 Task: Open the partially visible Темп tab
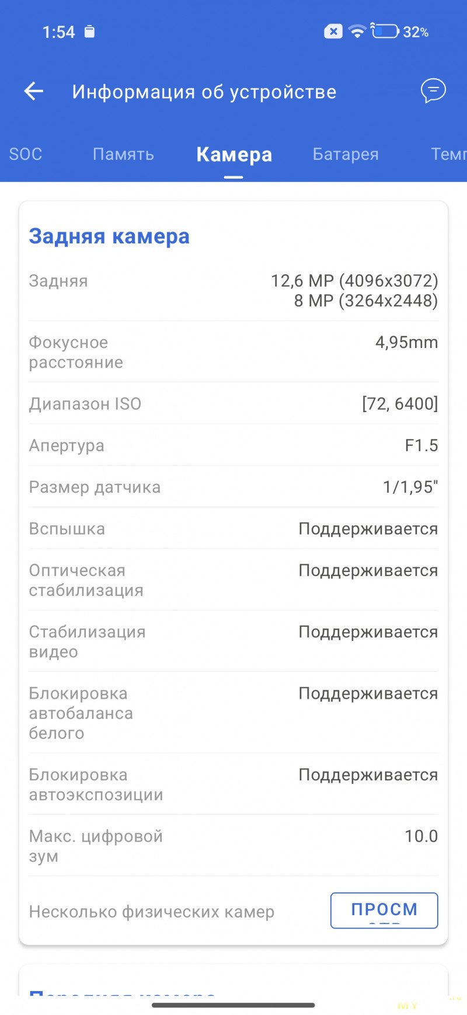coord(448,154)
